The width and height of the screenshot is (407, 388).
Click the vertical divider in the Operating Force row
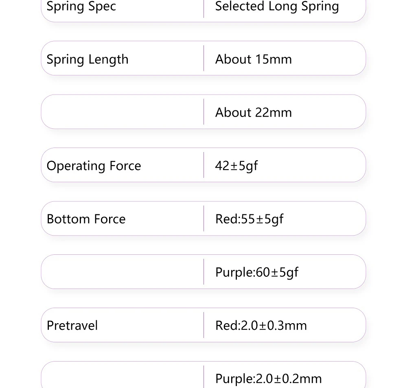pos(203,165)
